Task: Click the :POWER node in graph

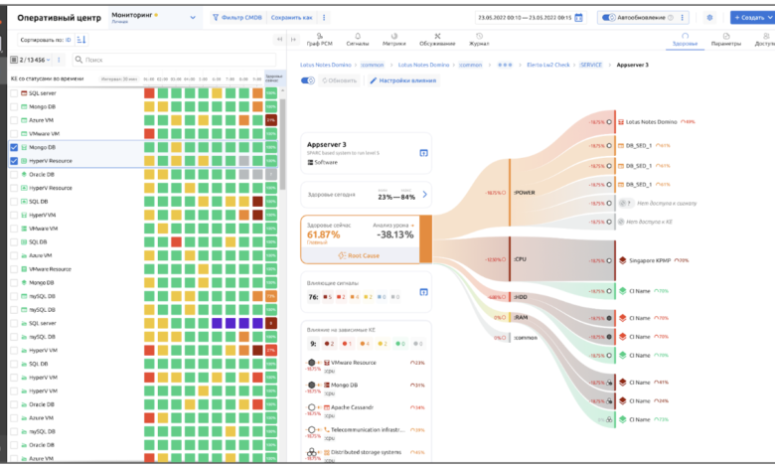Action: pyautogui.click(x=525, y=193)
